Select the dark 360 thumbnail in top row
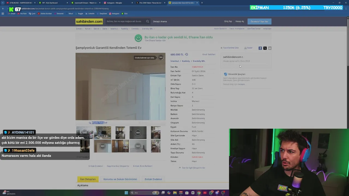 pos(138,133)
